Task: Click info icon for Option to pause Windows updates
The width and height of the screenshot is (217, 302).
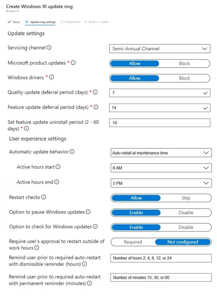Action: coord(88,212)
